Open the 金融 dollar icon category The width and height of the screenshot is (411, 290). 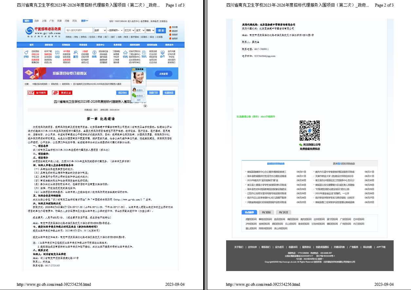coord(94,54)
